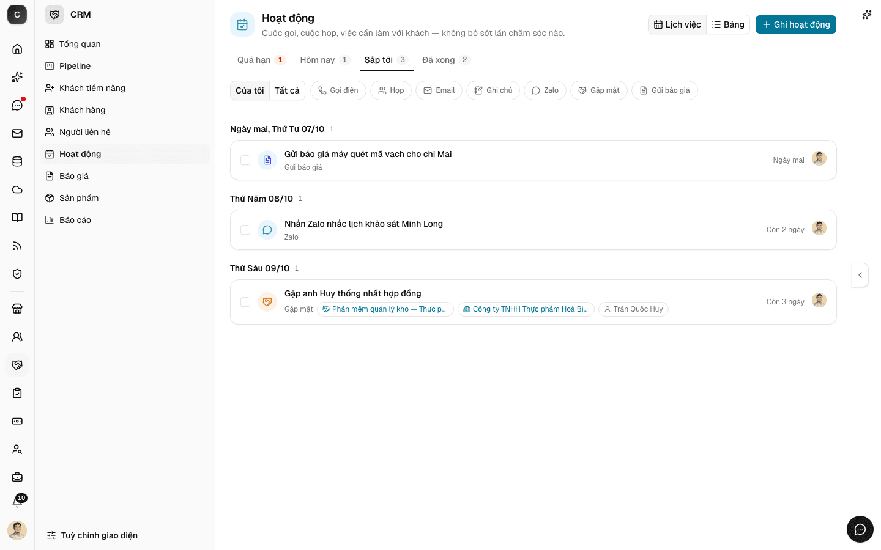The width and height of the screenshot is (881, 550).
Task: Filter activities by Gọi điện
Action: (x=338, y=90)
